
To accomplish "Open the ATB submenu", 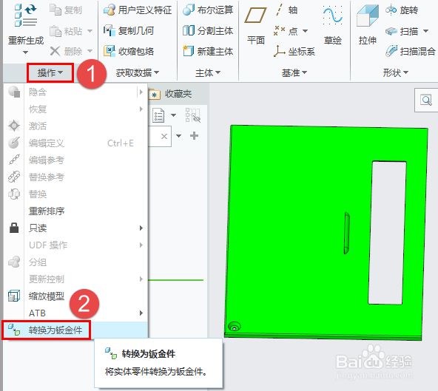I will pos(75,313).
